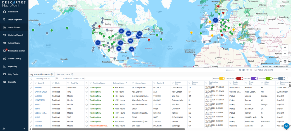Open load ID test9926 link
Viewport: 291px width, 131px height.
[x=39, y=96]
